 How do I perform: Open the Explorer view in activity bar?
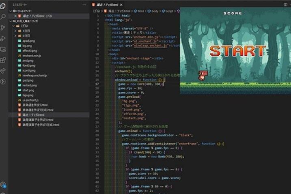3,6
